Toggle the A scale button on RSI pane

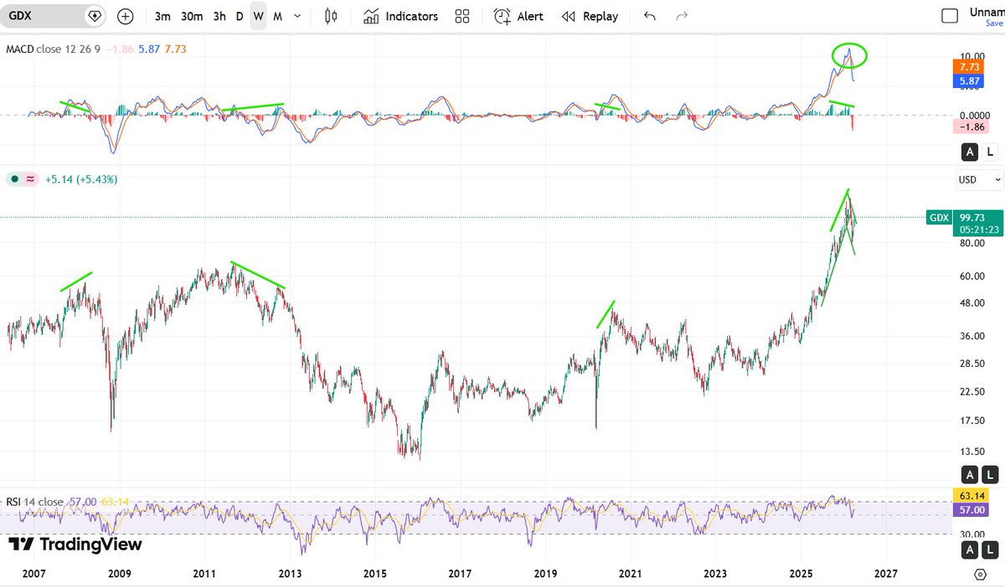pyautogui.click(x=969, y=549)
